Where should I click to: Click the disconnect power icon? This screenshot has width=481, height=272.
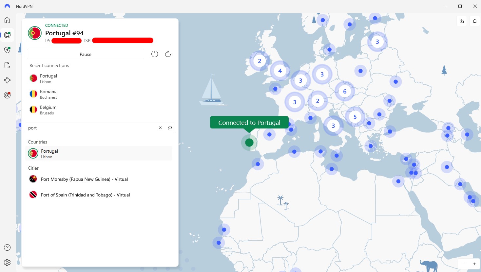pyautogui.click(x=155, y=54)
